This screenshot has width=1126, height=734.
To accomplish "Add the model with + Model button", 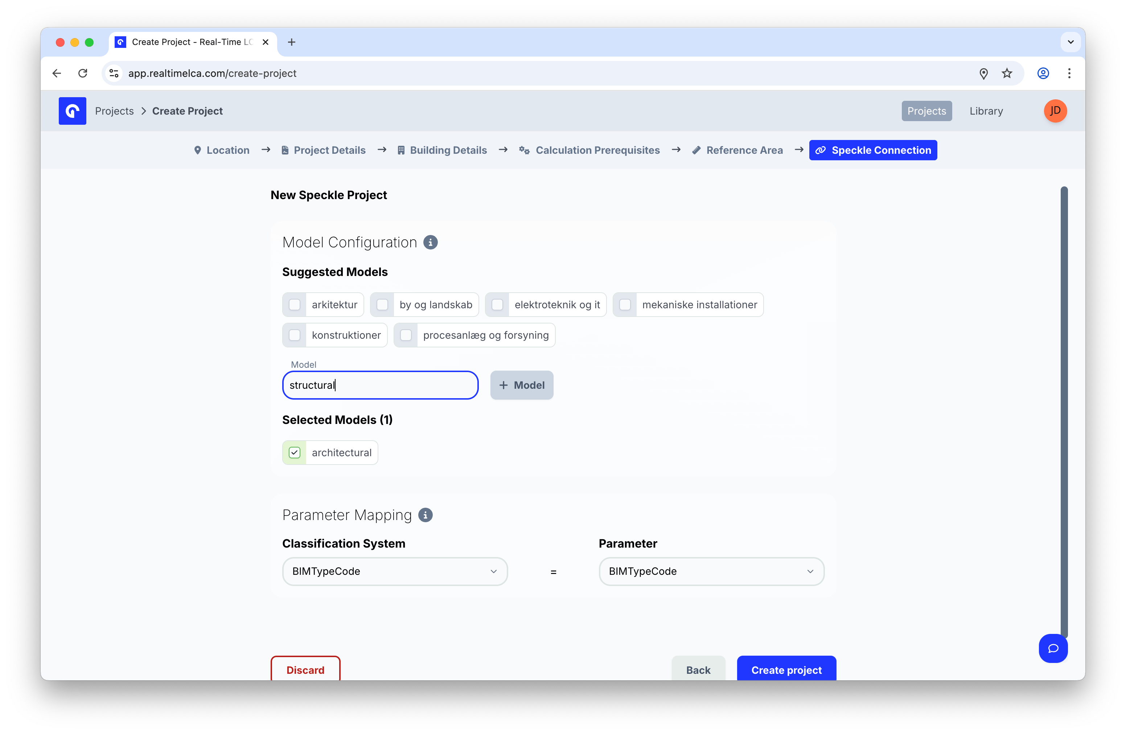I will coord(522,385).
